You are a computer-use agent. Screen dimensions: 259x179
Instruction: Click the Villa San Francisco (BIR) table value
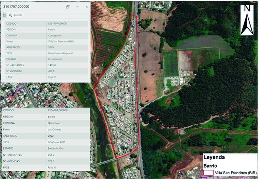click(x=61, y=41)
